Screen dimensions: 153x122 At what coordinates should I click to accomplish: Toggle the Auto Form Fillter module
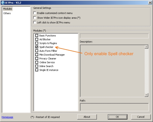click(37, 51)
